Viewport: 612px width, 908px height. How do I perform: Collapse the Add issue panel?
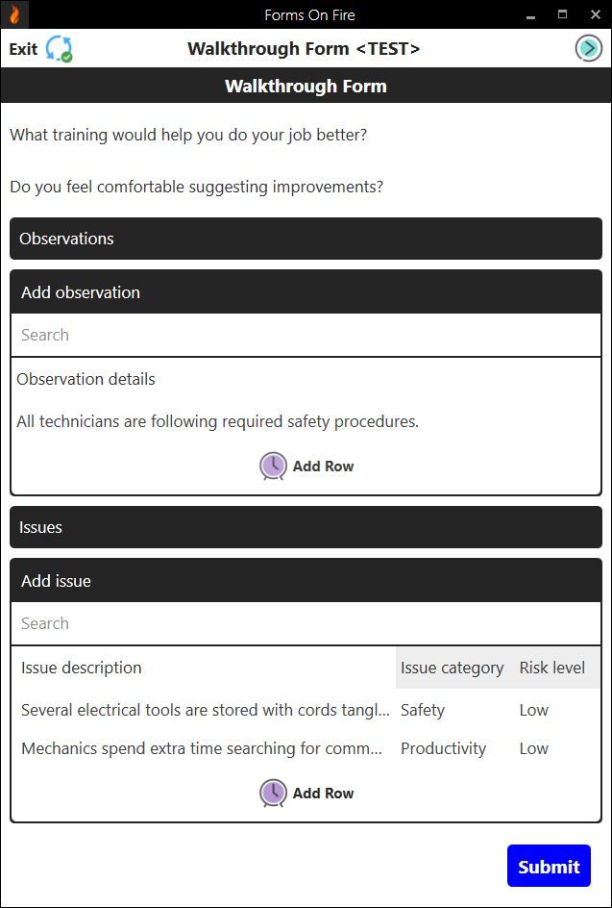pyautogui.click(x=306, y=580)
